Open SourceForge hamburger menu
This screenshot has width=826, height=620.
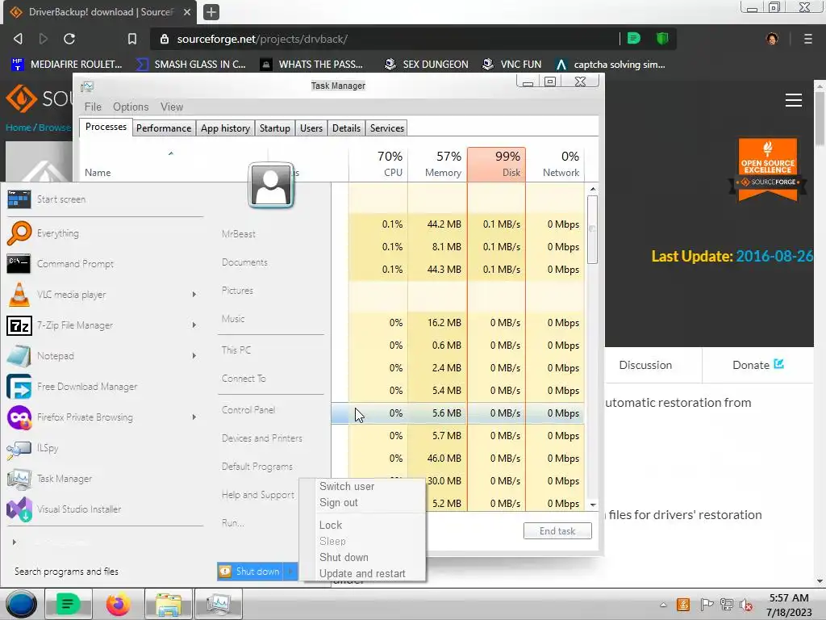pyautogui.click(x=794, y=99)
